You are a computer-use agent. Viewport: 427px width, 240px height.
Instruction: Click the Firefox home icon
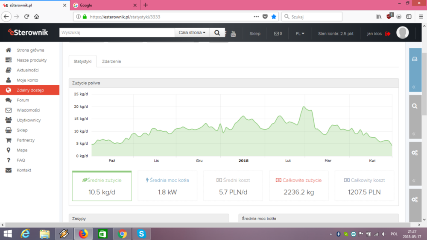pyautogui.click(x=36, y=17)
